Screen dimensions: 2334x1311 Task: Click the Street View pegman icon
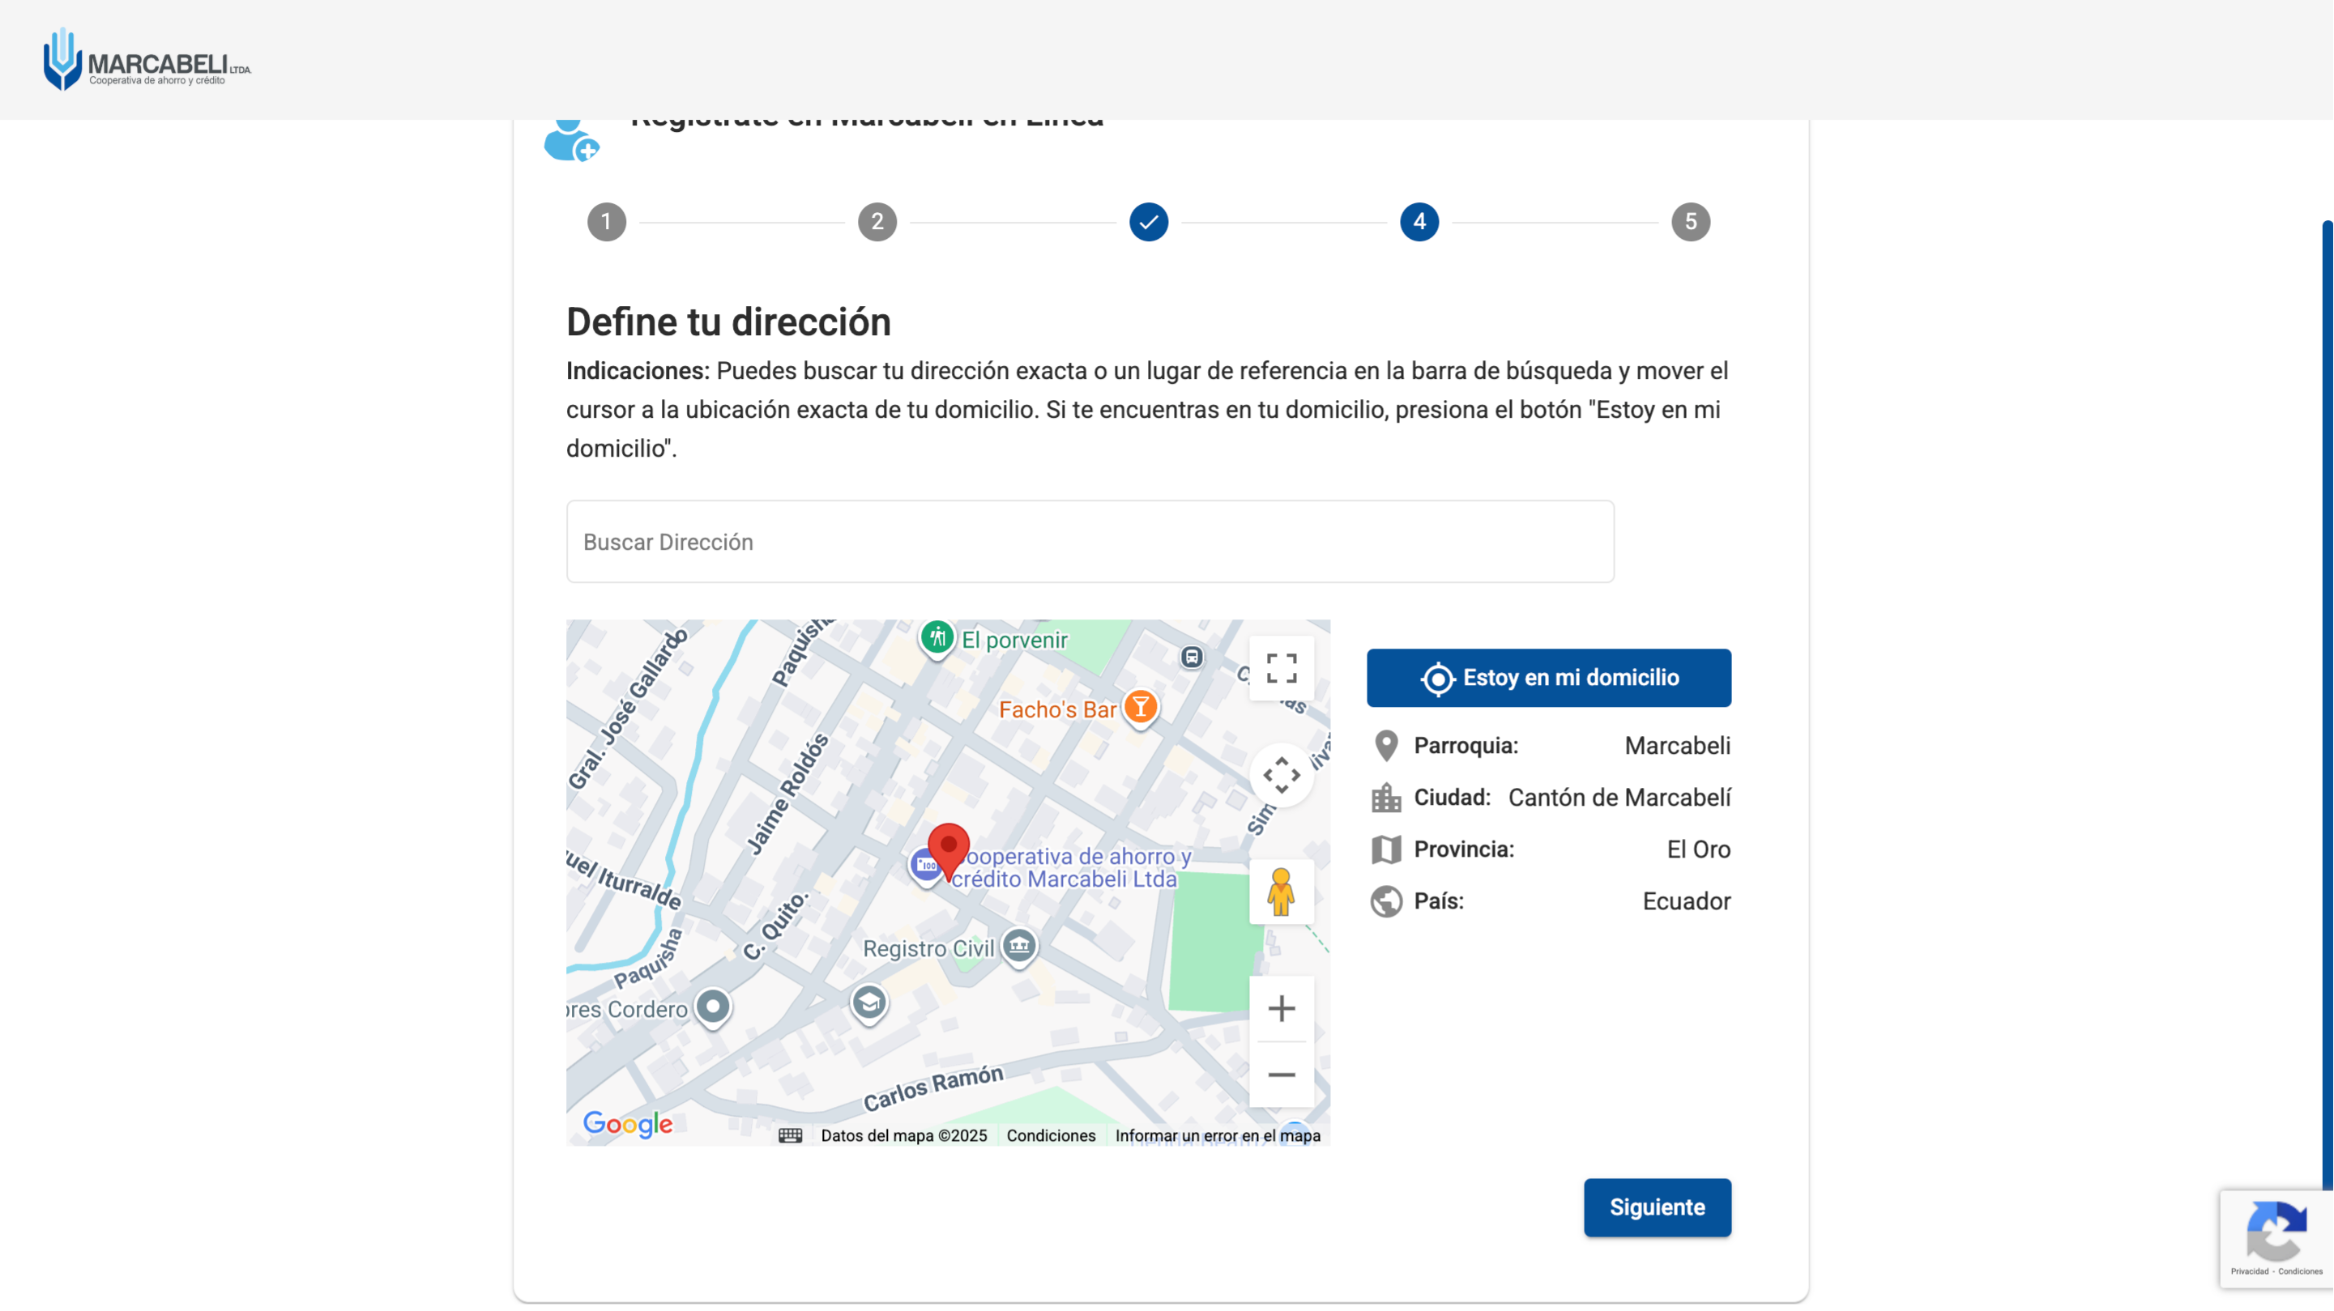(1281, 892)
